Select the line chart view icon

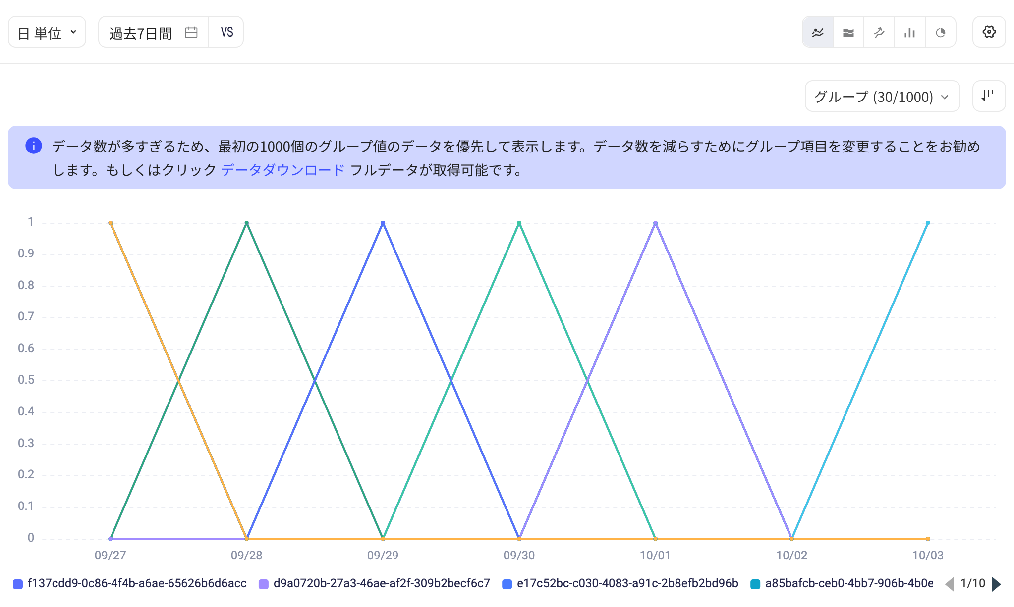[818, 32]
